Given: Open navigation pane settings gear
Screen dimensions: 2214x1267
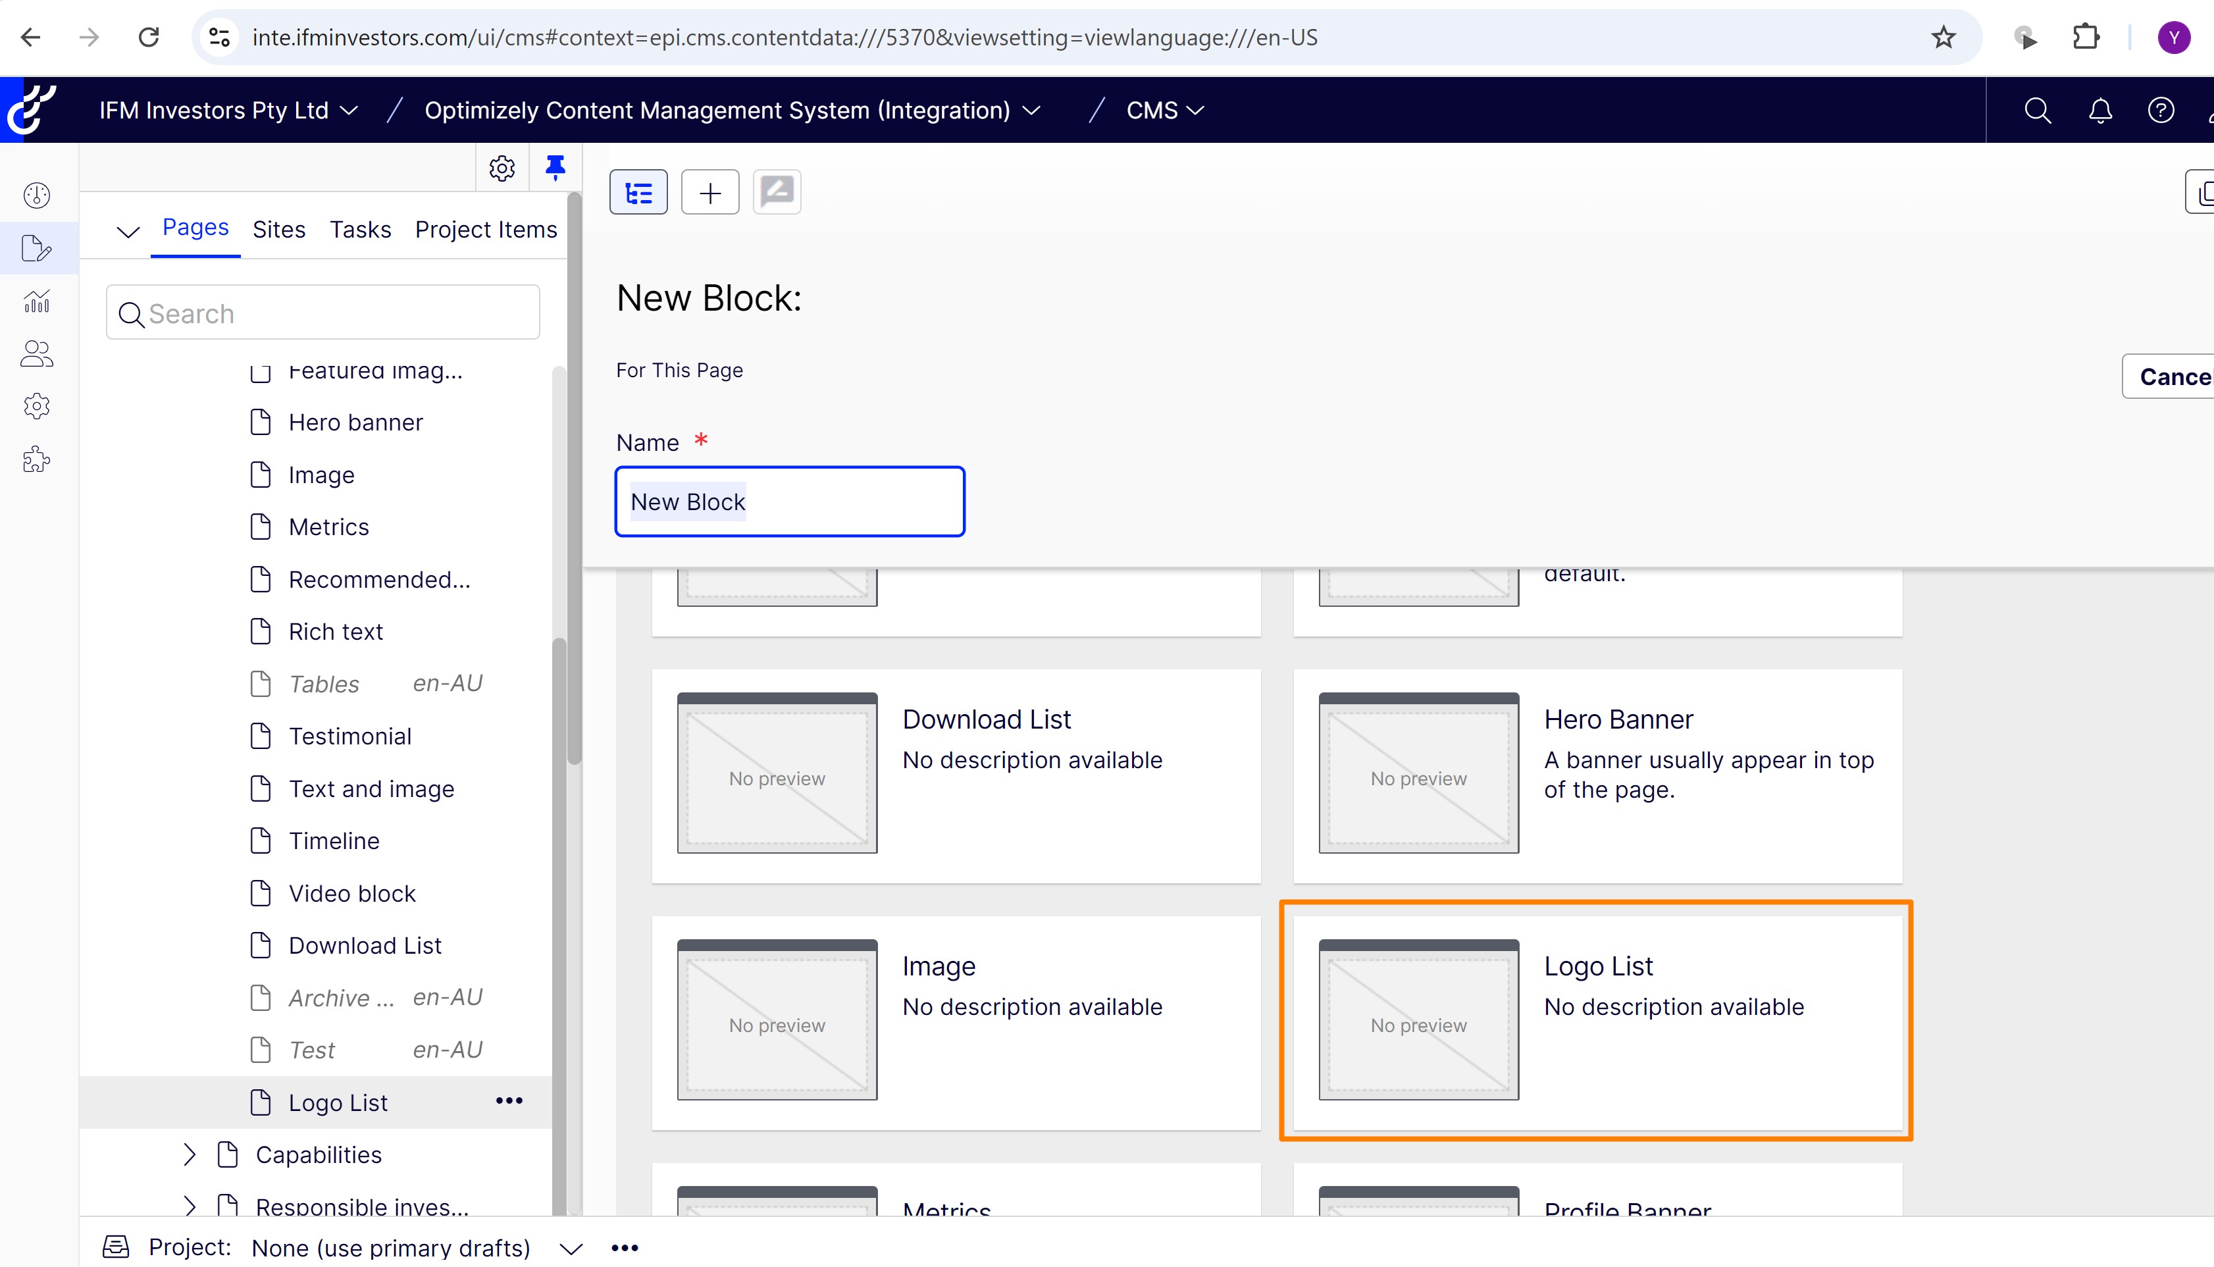Looking at the screenshot, I should click(502, 168).
